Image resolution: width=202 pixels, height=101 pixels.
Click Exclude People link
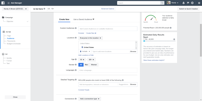pos(84,90)
